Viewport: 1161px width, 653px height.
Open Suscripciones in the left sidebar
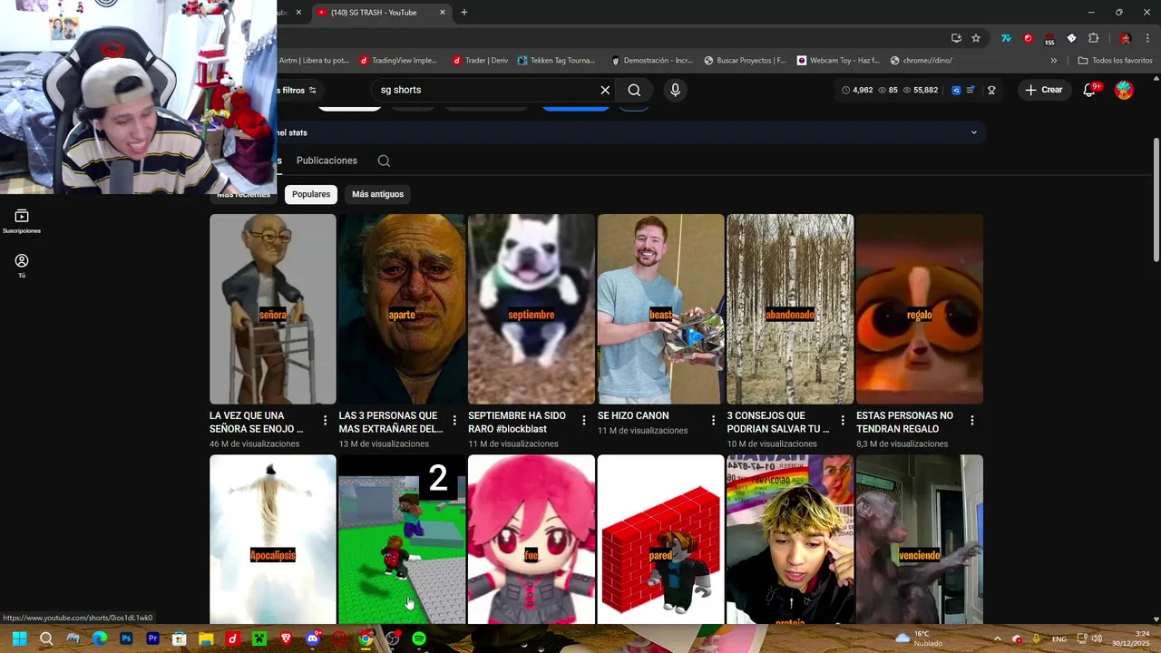coord(22,221)
